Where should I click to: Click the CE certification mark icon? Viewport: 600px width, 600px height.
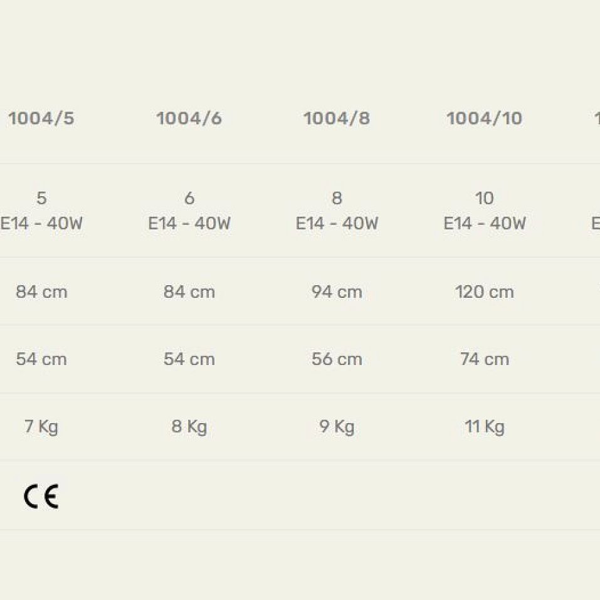click(x=41, y=497)
